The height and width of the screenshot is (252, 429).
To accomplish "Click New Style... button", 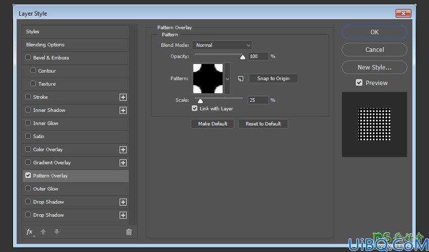I will 374,67.
